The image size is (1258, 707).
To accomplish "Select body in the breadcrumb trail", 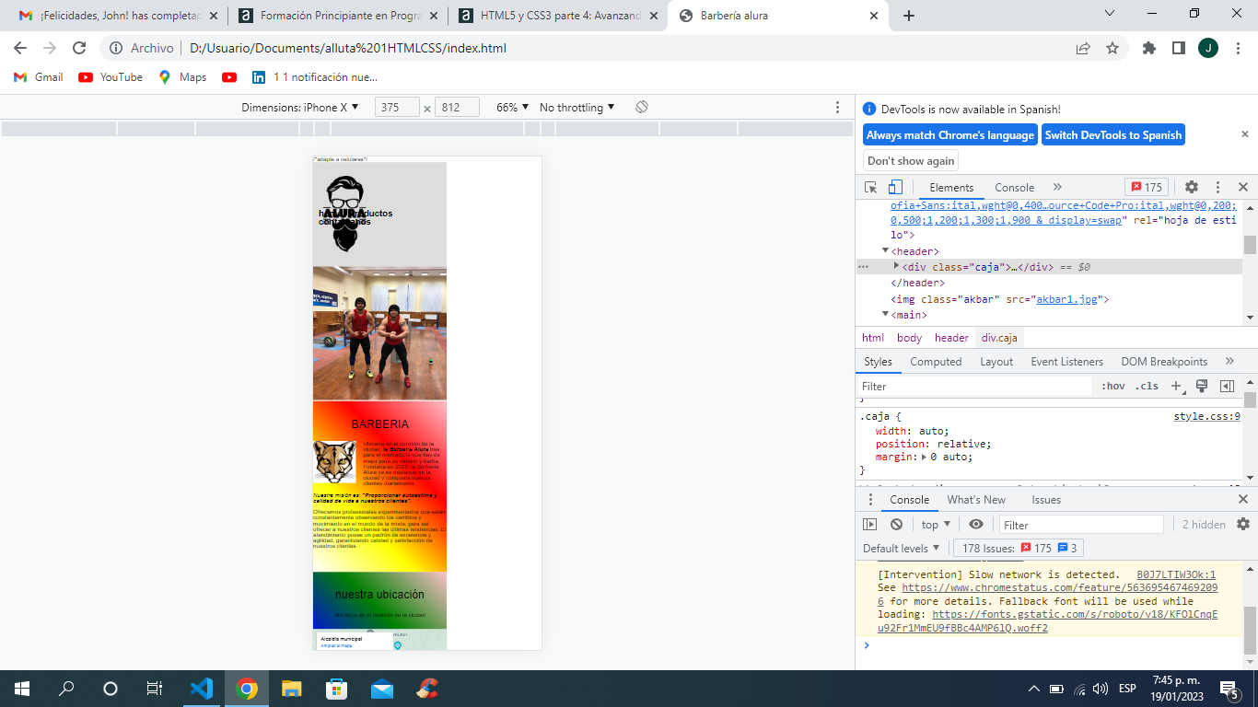I will click(x=909, y=338).
